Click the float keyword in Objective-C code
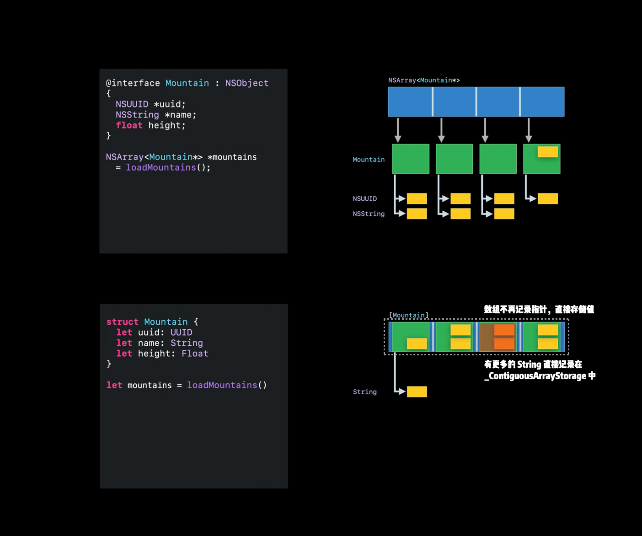 coord(129,125)
